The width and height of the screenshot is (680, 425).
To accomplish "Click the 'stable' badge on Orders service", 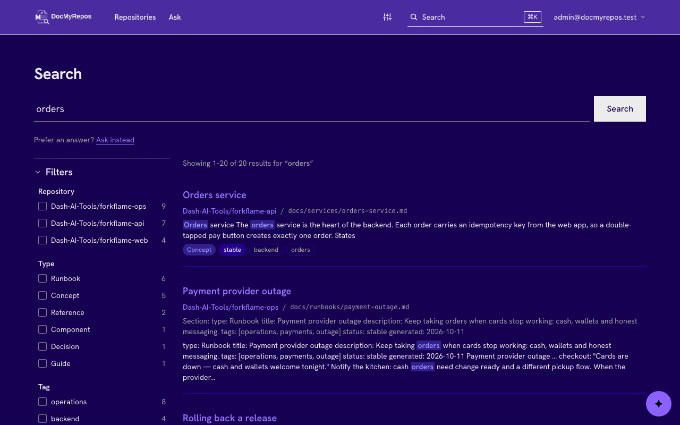I will point(232,250).
